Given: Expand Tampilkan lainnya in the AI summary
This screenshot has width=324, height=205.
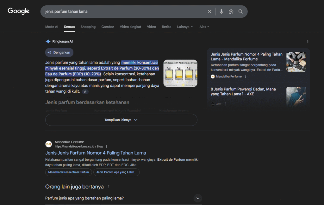Looking at the screenshot, I should [121, 120].
